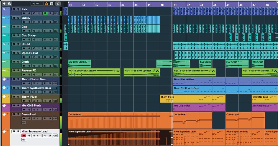Select the Reverse-FX track name
Viewport: 278px width, 146px height.
tap(29, 71)
